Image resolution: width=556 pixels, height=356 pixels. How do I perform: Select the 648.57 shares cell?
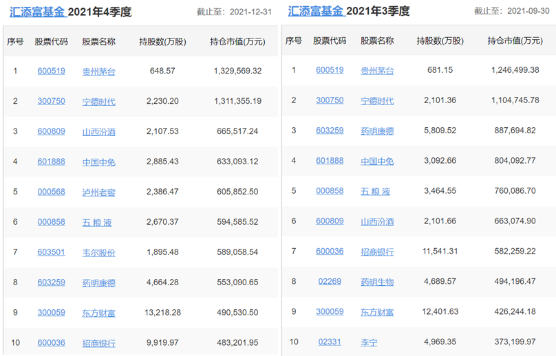coord(162,71)
